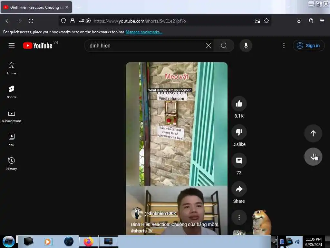
Task: Dislike this Short
Action: [239, 132]
